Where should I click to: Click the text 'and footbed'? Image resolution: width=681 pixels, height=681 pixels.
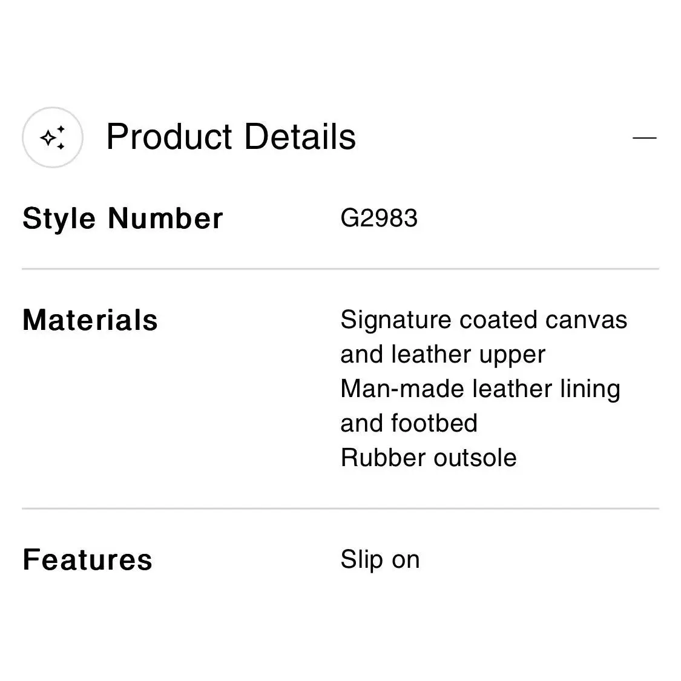(x=409, y=423)
